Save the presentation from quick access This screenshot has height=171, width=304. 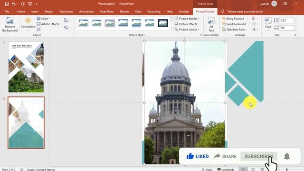[7, 4]
